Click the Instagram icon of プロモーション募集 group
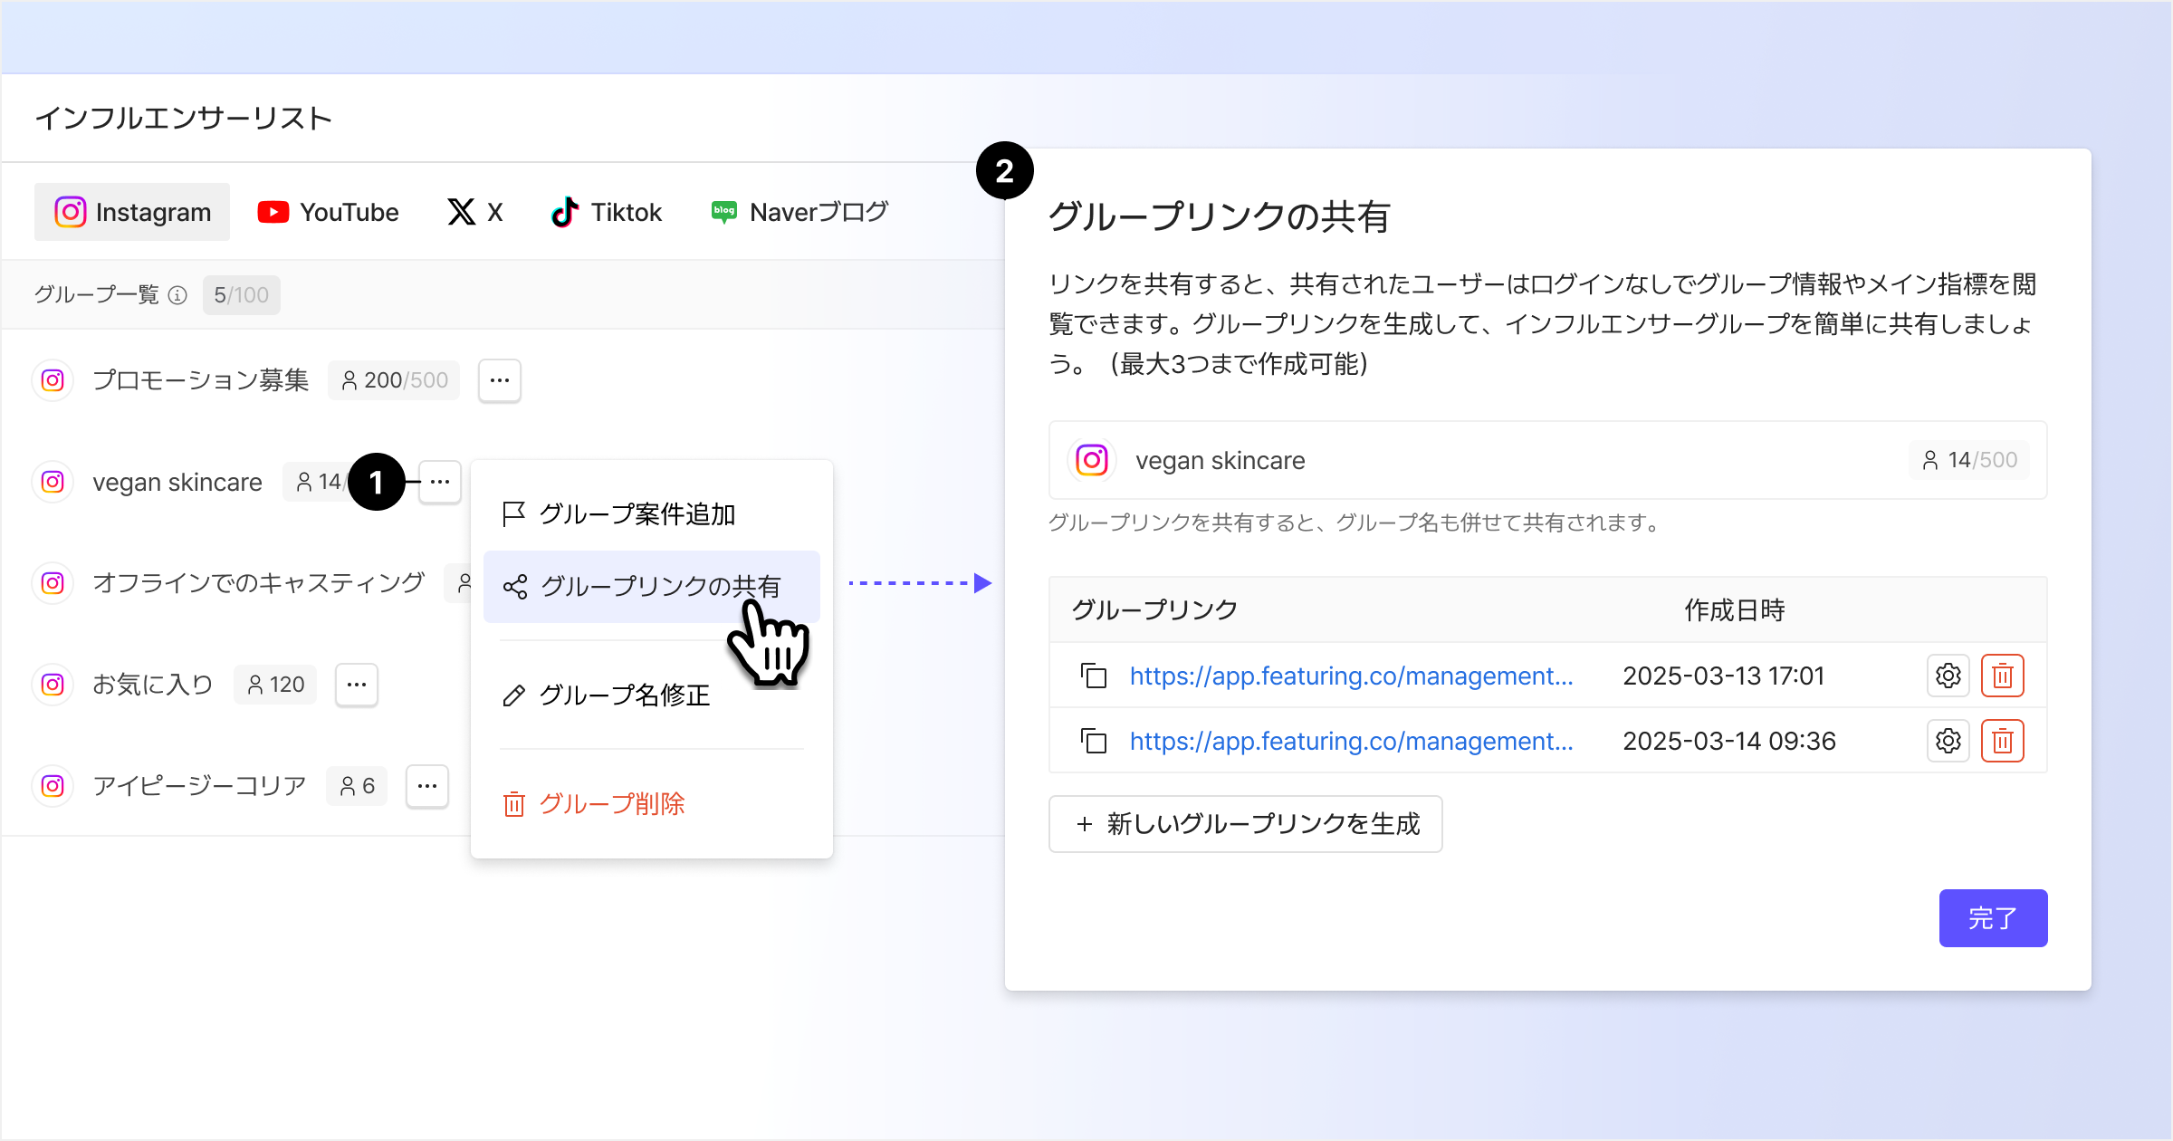The height and width of the screenshot is (1141, 2173). point(53,380)
